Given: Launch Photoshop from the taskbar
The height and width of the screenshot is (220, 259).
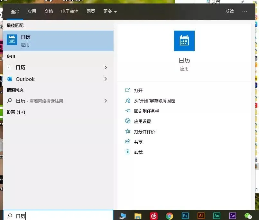Looking at the screenshot, I should coord(185,215).
